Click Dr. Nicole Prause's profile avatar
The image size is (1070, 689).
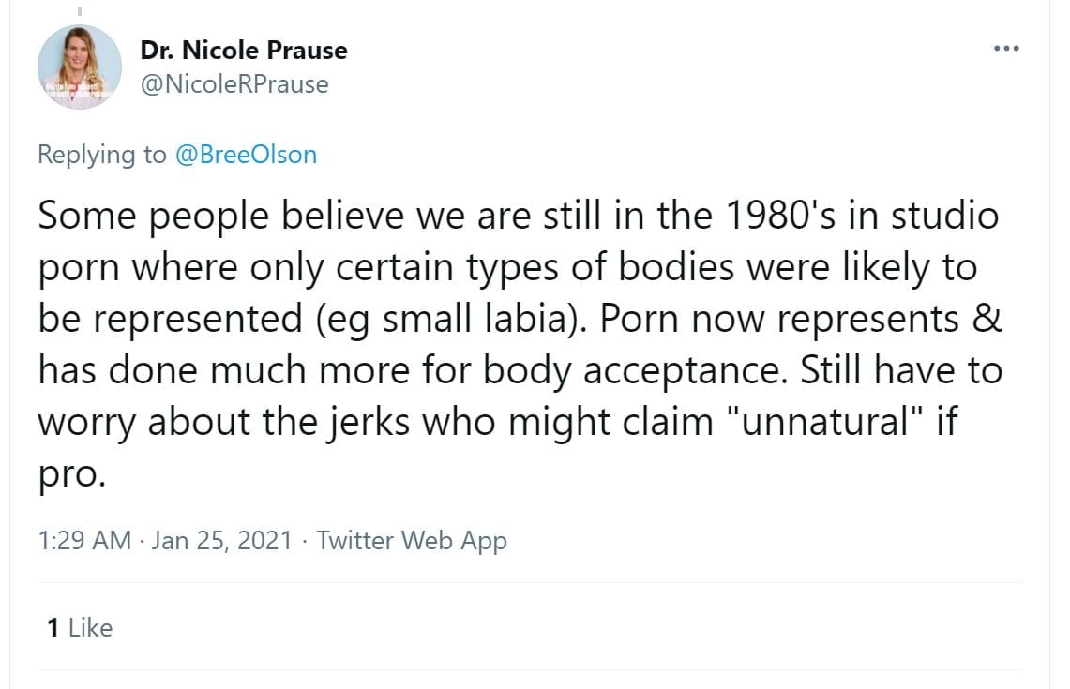click(x=79, y=67)
